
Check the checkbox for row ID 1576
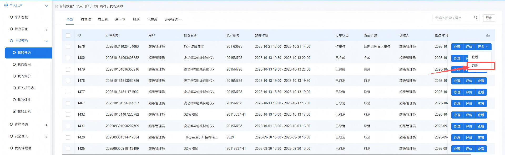click(x=68, y=47)
